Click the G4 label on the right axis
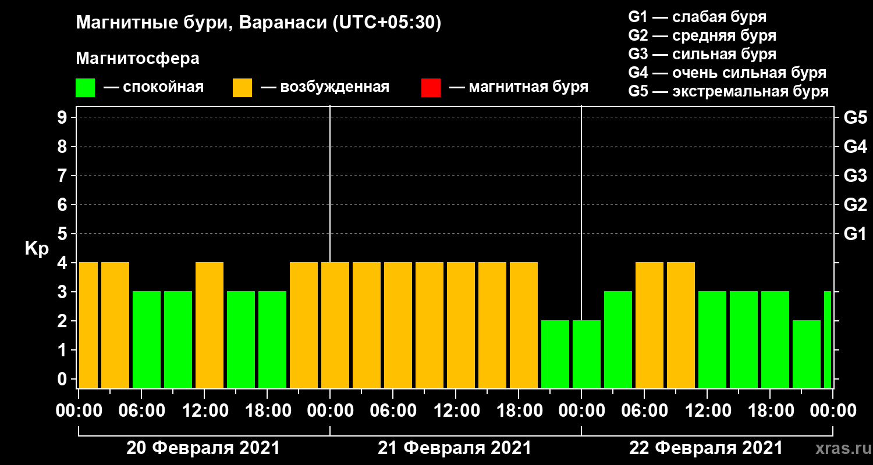Screen dimensions: 873x465 (x=855, y=146)
